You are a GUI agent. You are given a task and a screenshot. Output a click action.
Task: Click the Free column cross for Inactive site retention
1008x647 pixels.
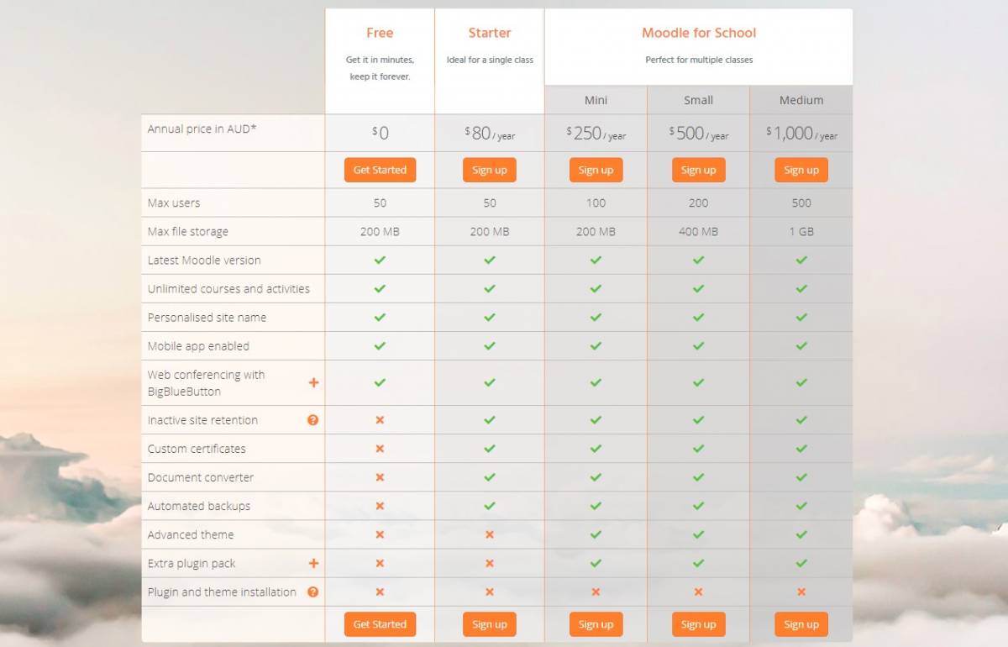point(380,420)
